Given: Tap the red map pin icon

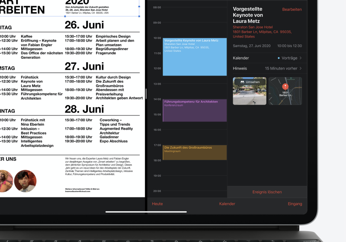Looking at the screenshot, I should (x=285, y=88).
